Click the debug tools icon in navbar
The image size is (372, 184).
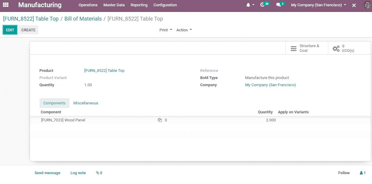(x=354, y=5)
